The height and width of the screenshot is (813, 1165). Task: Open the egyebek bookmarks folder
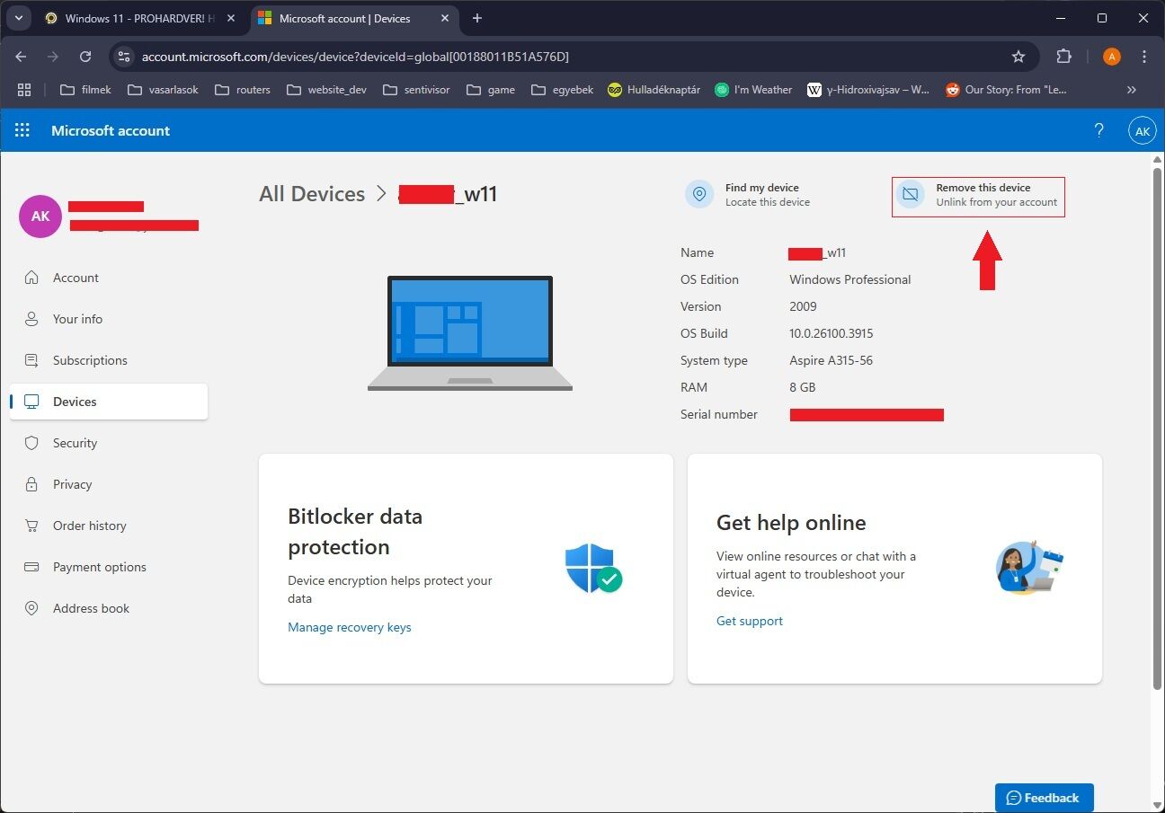(x=562, y=90)
